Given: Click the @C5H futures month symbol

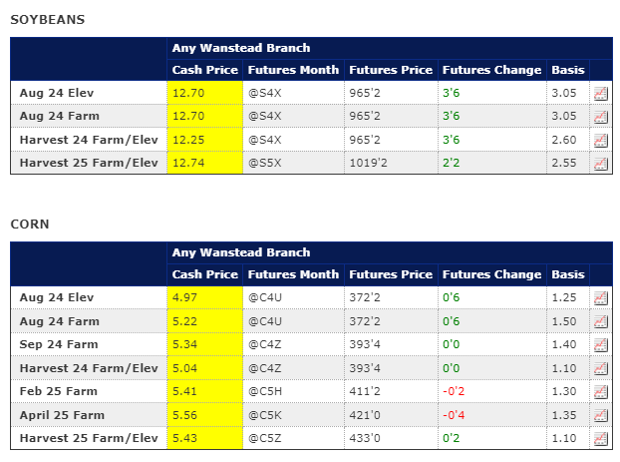Looking at the screenshot, I should (263, 392).
